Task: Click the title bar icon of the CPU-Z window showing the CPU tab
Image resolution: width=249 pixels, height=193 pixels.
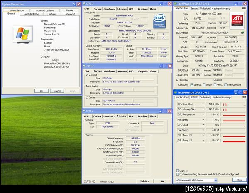Action: click(x=84, y=3)
